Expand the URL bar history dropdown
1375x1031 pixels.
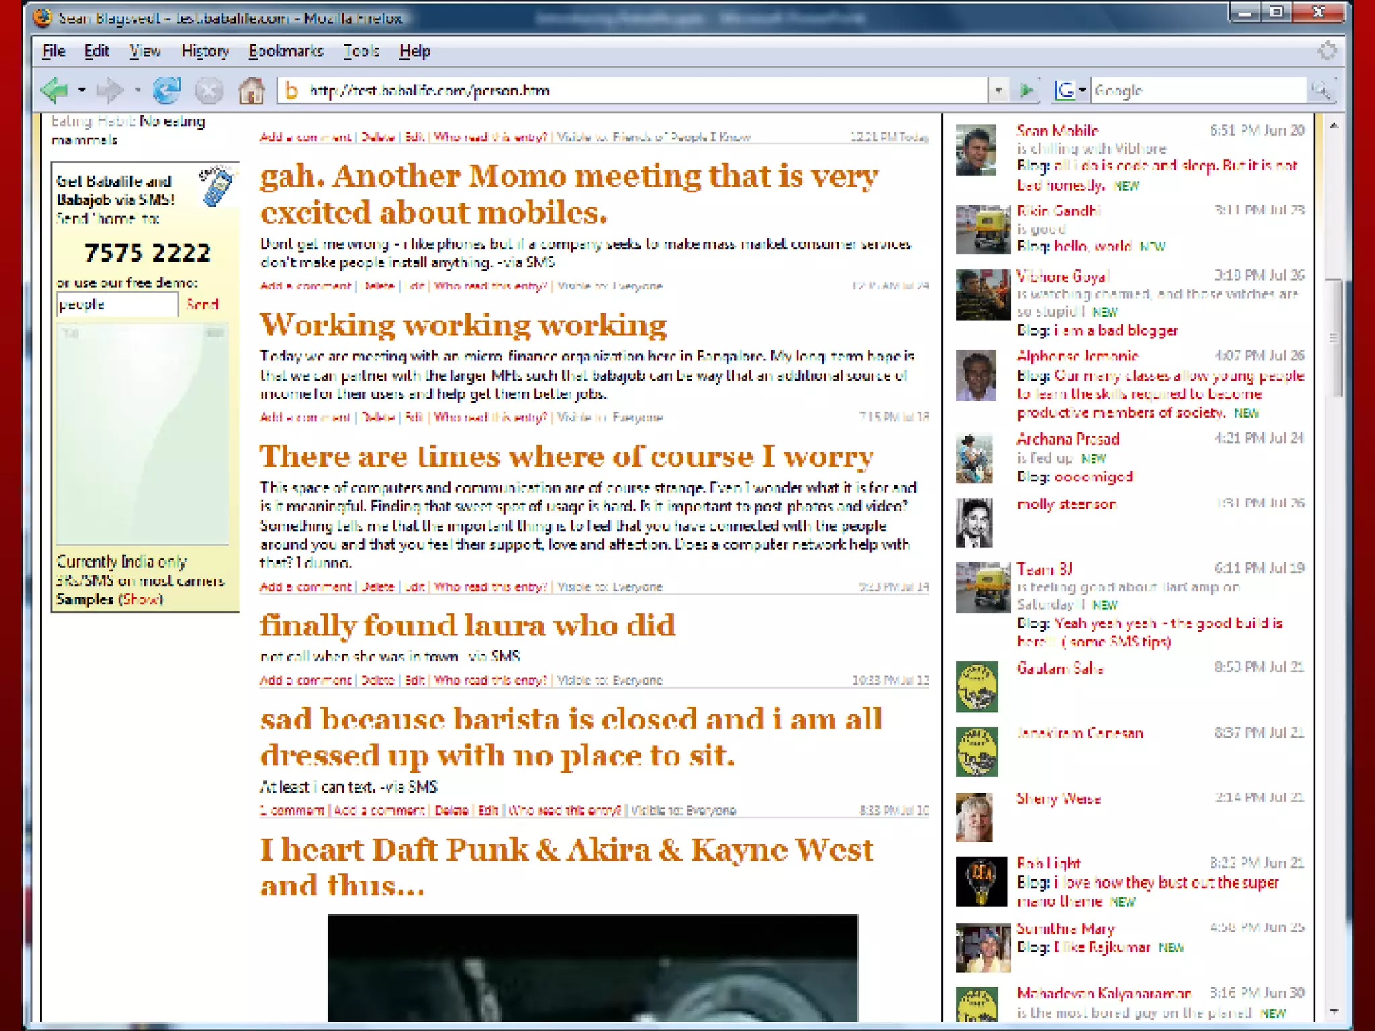click(998, 90)
